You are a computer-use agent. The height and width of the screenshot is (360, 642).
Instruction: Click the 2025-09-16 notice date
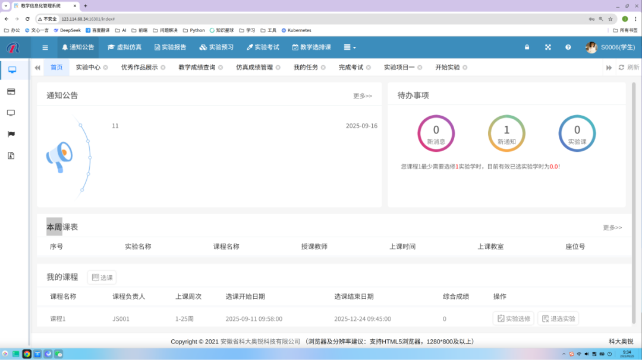click(x=361, y=126)
